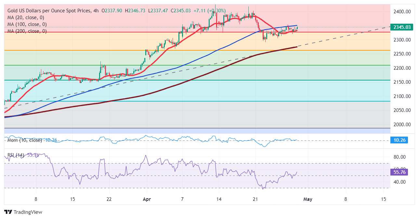
Task: Click the green 2345.03 current price tag
Action: 401,27
